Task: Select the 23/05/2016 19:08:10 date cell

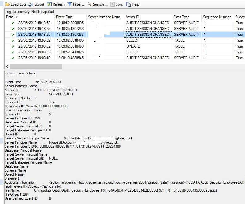Action: click(x=35, y=58)
